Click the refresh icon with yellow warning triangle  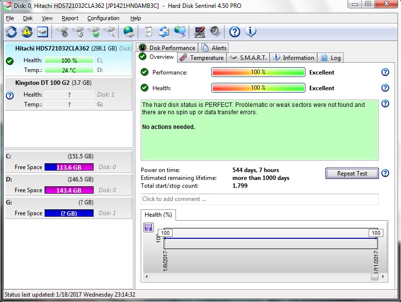[27, 32]
